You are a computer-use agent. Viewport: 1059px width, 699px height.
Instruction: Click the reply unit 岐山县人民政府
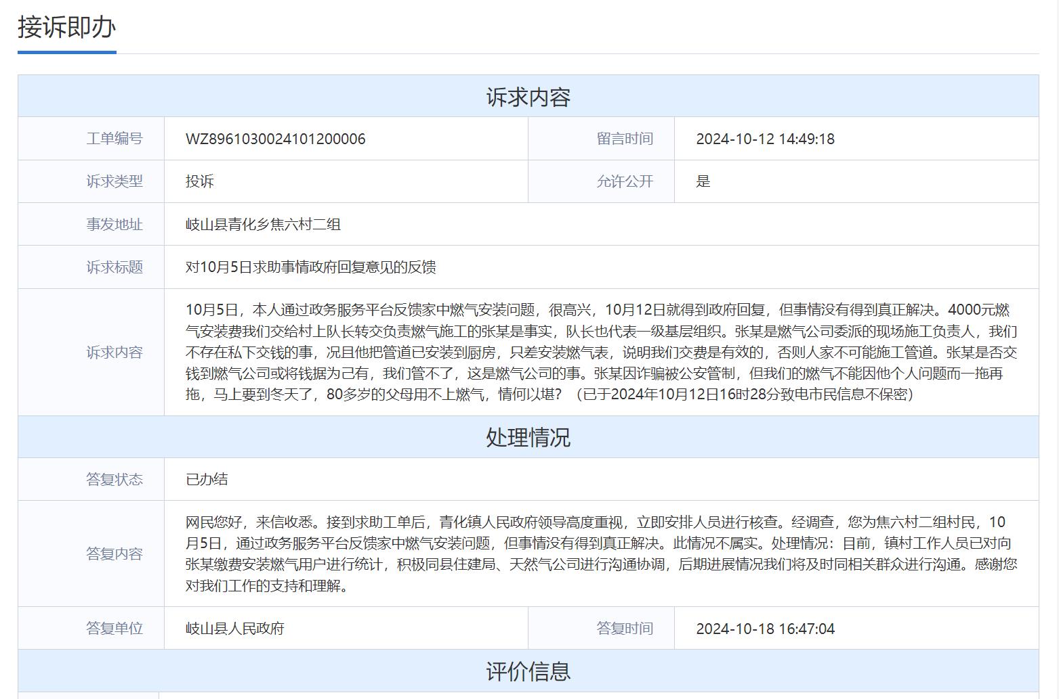235,628
